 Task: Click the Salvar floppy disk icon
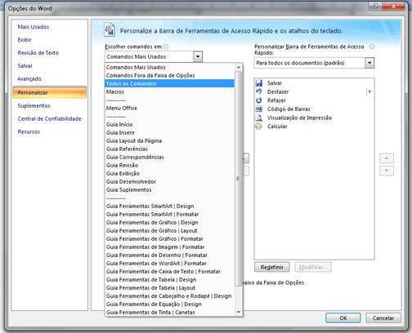pyautogui.click(x=259, y=83)
